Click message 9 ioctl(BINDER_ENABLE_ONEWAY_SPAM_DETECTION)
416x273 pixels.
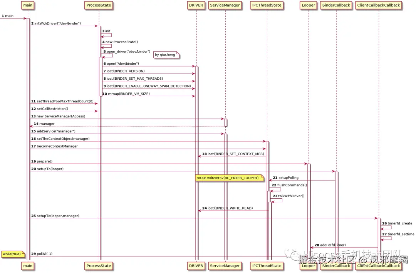click(x=147, y=86)
